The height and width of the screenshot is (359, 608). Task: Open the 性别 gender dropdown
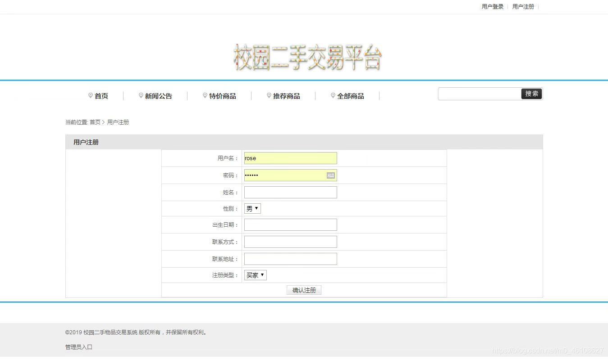tap(252, 208)
